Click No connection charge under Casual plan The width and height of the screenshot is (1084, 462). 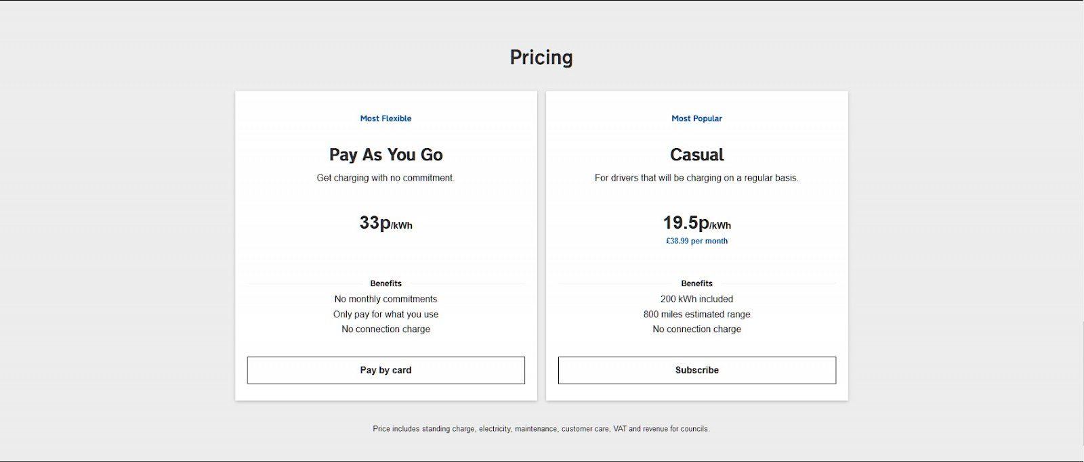point(696,329)
